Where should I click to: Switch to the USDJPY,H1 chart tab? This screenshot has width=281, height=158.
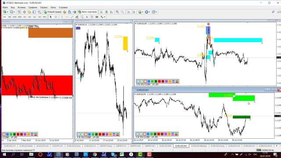(x=58, y=146)
